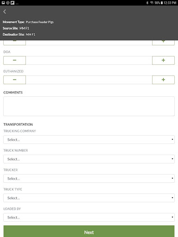Tap the image notification icon in status bar

[x=3, y=3]
